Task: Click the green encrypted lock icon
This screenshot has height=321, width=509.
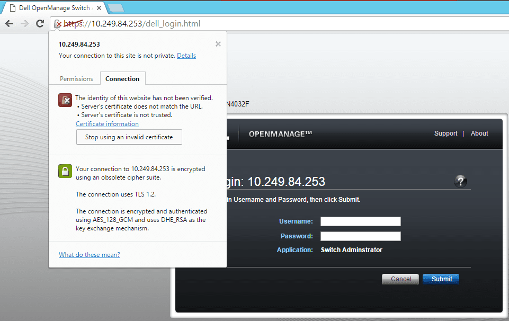Action: (65, 171)
